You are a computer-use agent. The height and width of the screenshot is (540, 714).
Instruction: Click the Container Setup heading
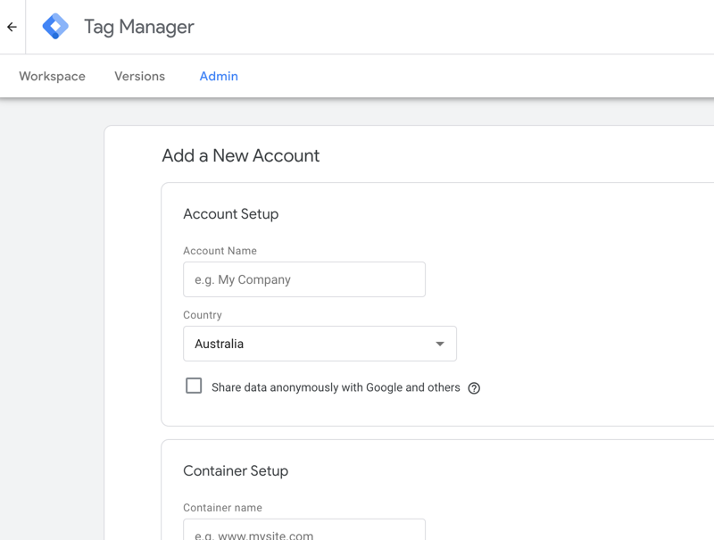point(236,470)
